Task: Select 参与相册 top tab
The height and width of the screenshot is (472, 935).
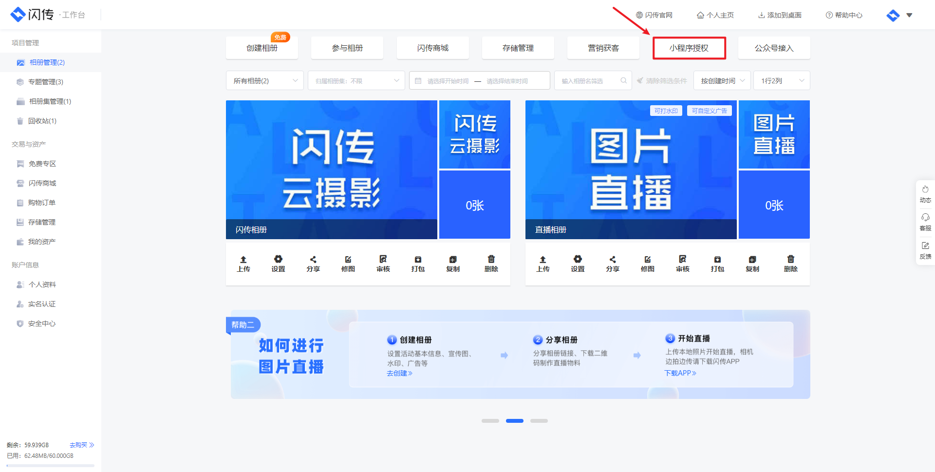Action: (347, 48)
